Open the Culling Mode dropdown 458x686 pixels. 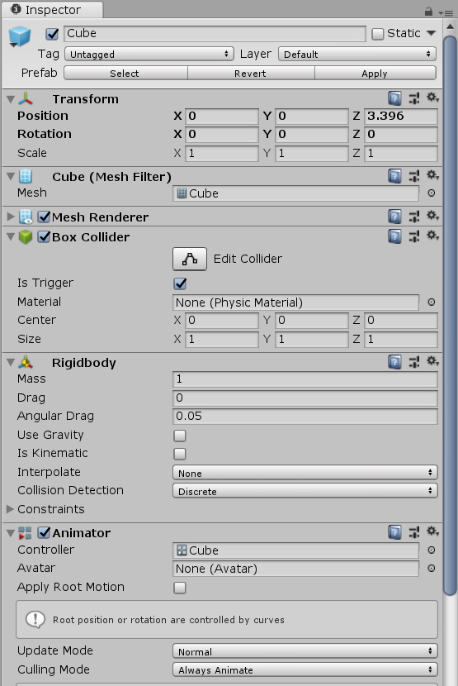[x=305, y=669]
